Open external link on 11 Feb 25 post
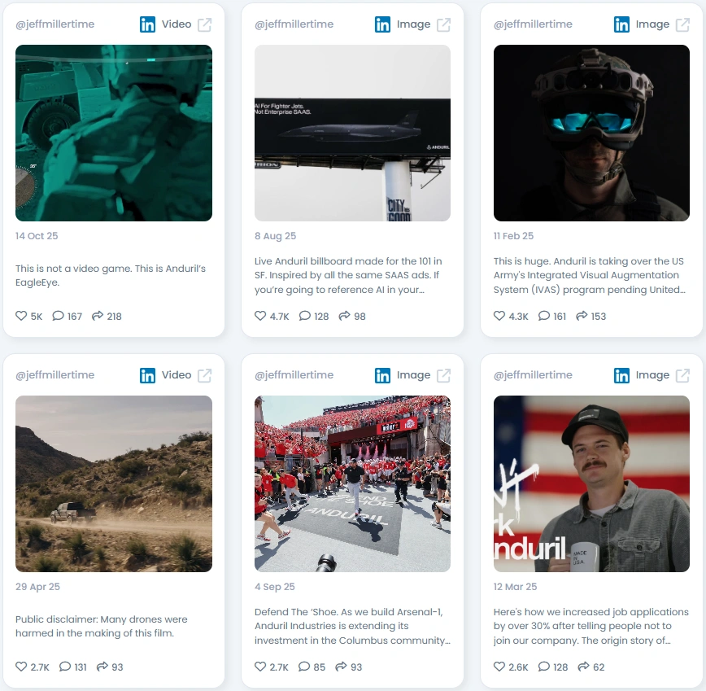706x691 pixels. click(682, 24)
